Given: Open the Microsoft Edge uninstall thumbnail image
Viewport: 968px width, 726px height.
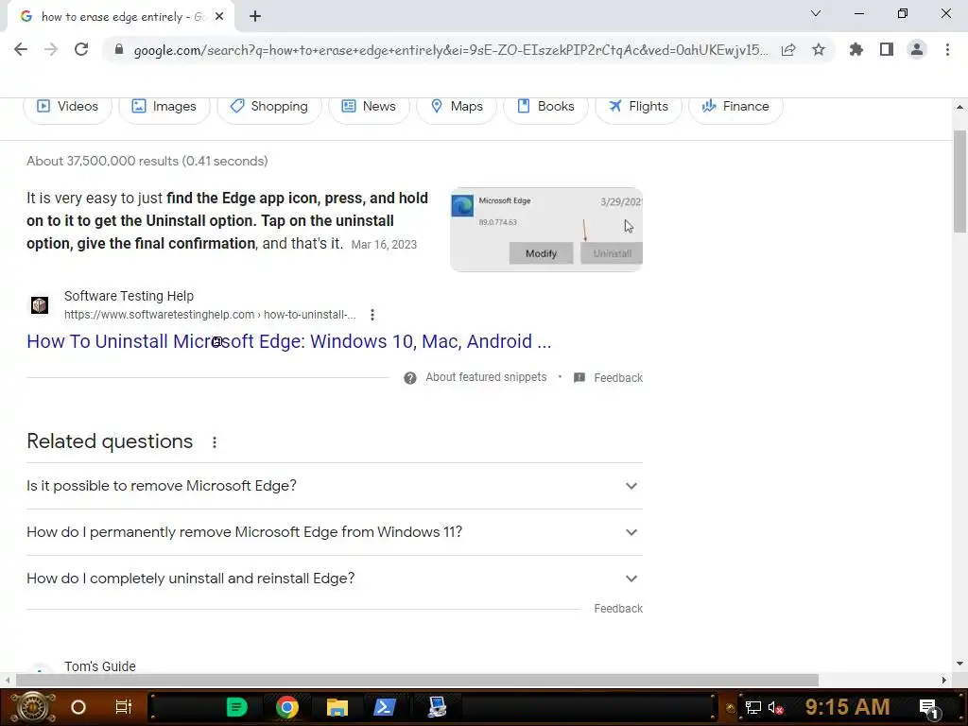Looking at the screenshot, I should pyautogui.click(x=546, y=229).
